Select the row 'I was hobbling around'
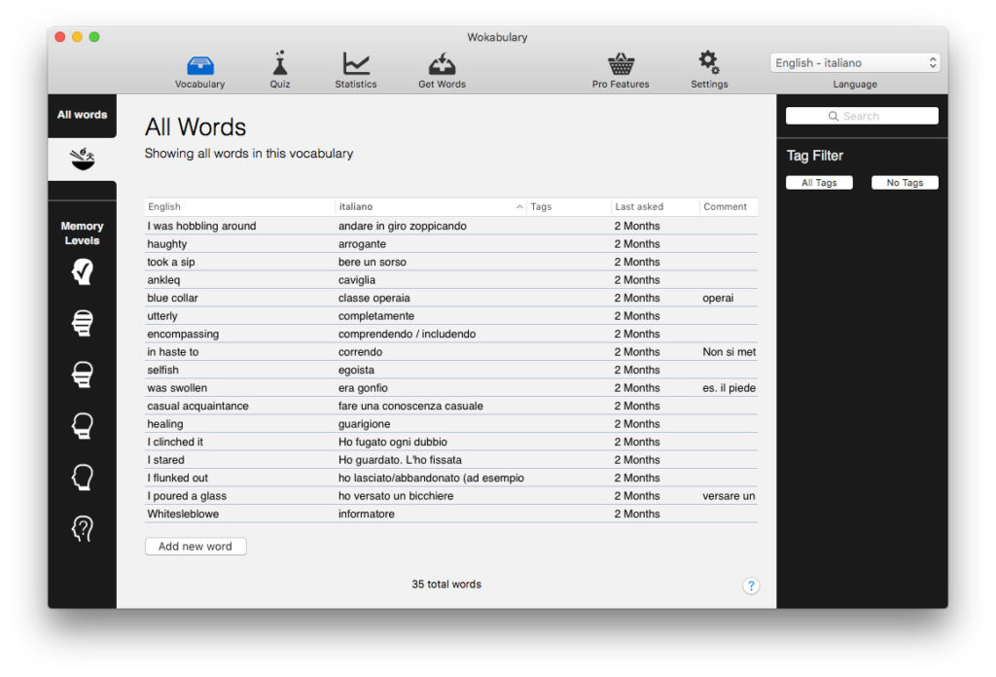 [451, 226]
